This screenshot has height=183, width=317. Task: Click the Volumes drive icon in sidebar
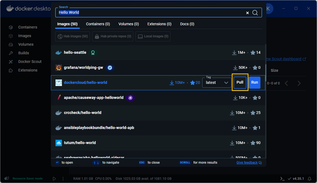click(x=11, y=45)
